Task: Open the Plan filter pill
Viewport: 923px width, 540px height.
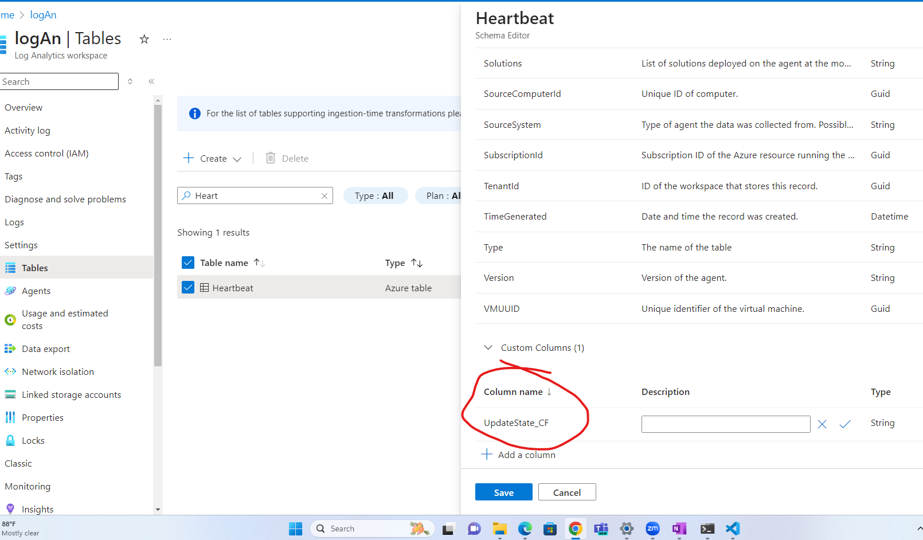Action: (439, 195)
